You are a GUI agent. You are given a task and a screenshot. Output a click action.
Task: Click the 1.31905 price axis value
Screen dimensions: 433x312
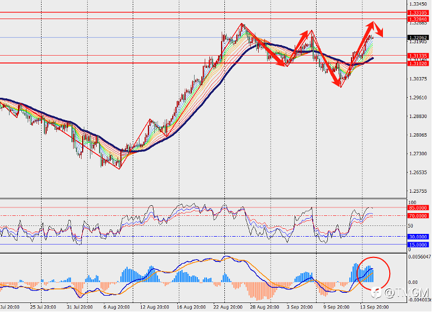pyautogui.click(x=418, y=42)
